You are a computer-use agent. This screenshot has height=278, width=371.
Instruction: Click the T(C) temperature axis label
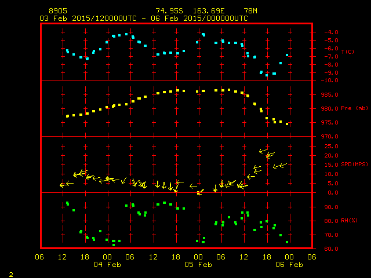pyautogui.click(x=347, y=52)
